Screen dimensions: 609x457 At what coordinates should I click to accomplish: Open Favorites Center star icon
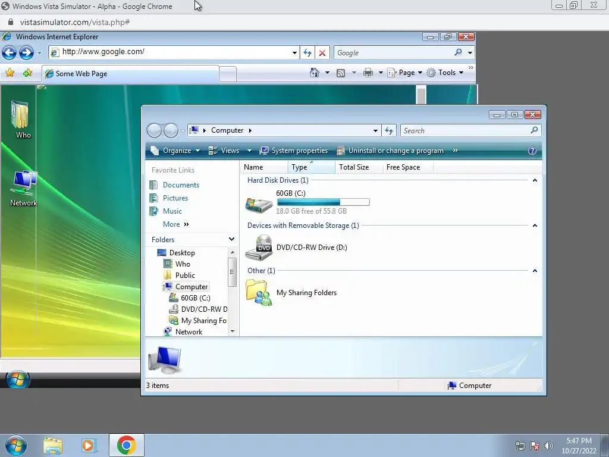[x=10, y=73]
